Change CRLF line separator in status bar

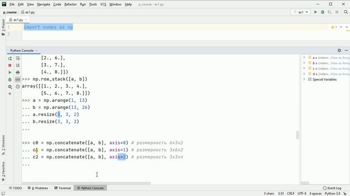pyautogui.click(x=290, y=194)
